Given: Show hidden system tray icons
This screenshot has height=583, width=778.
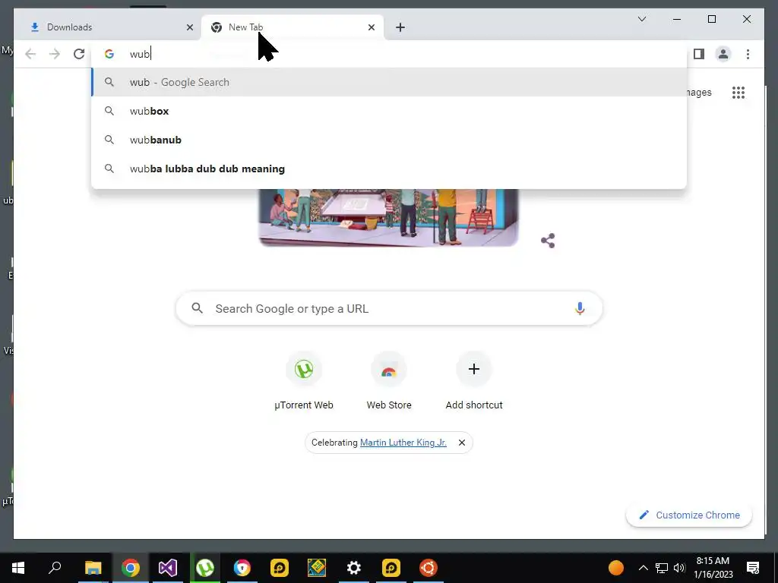Looking at the screenshot, I should 643,568.
